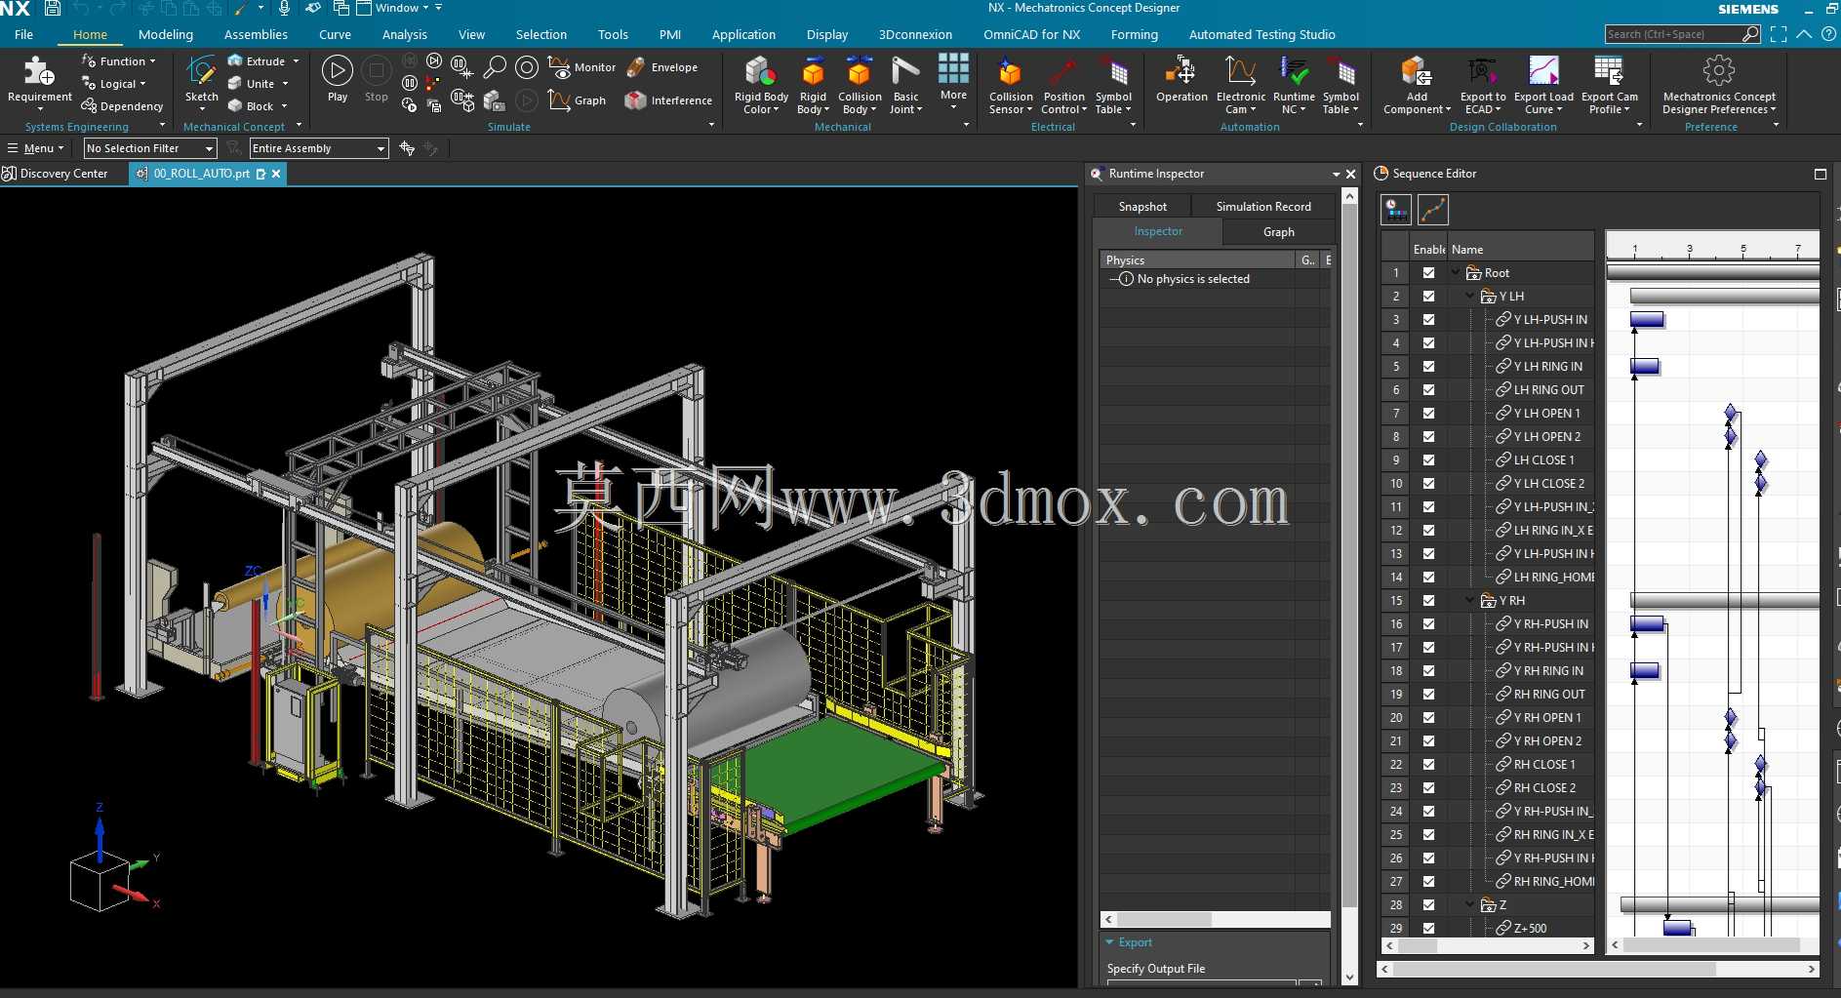
Task: Open the Analysis ribbon tab
Action: click(405, 34)
